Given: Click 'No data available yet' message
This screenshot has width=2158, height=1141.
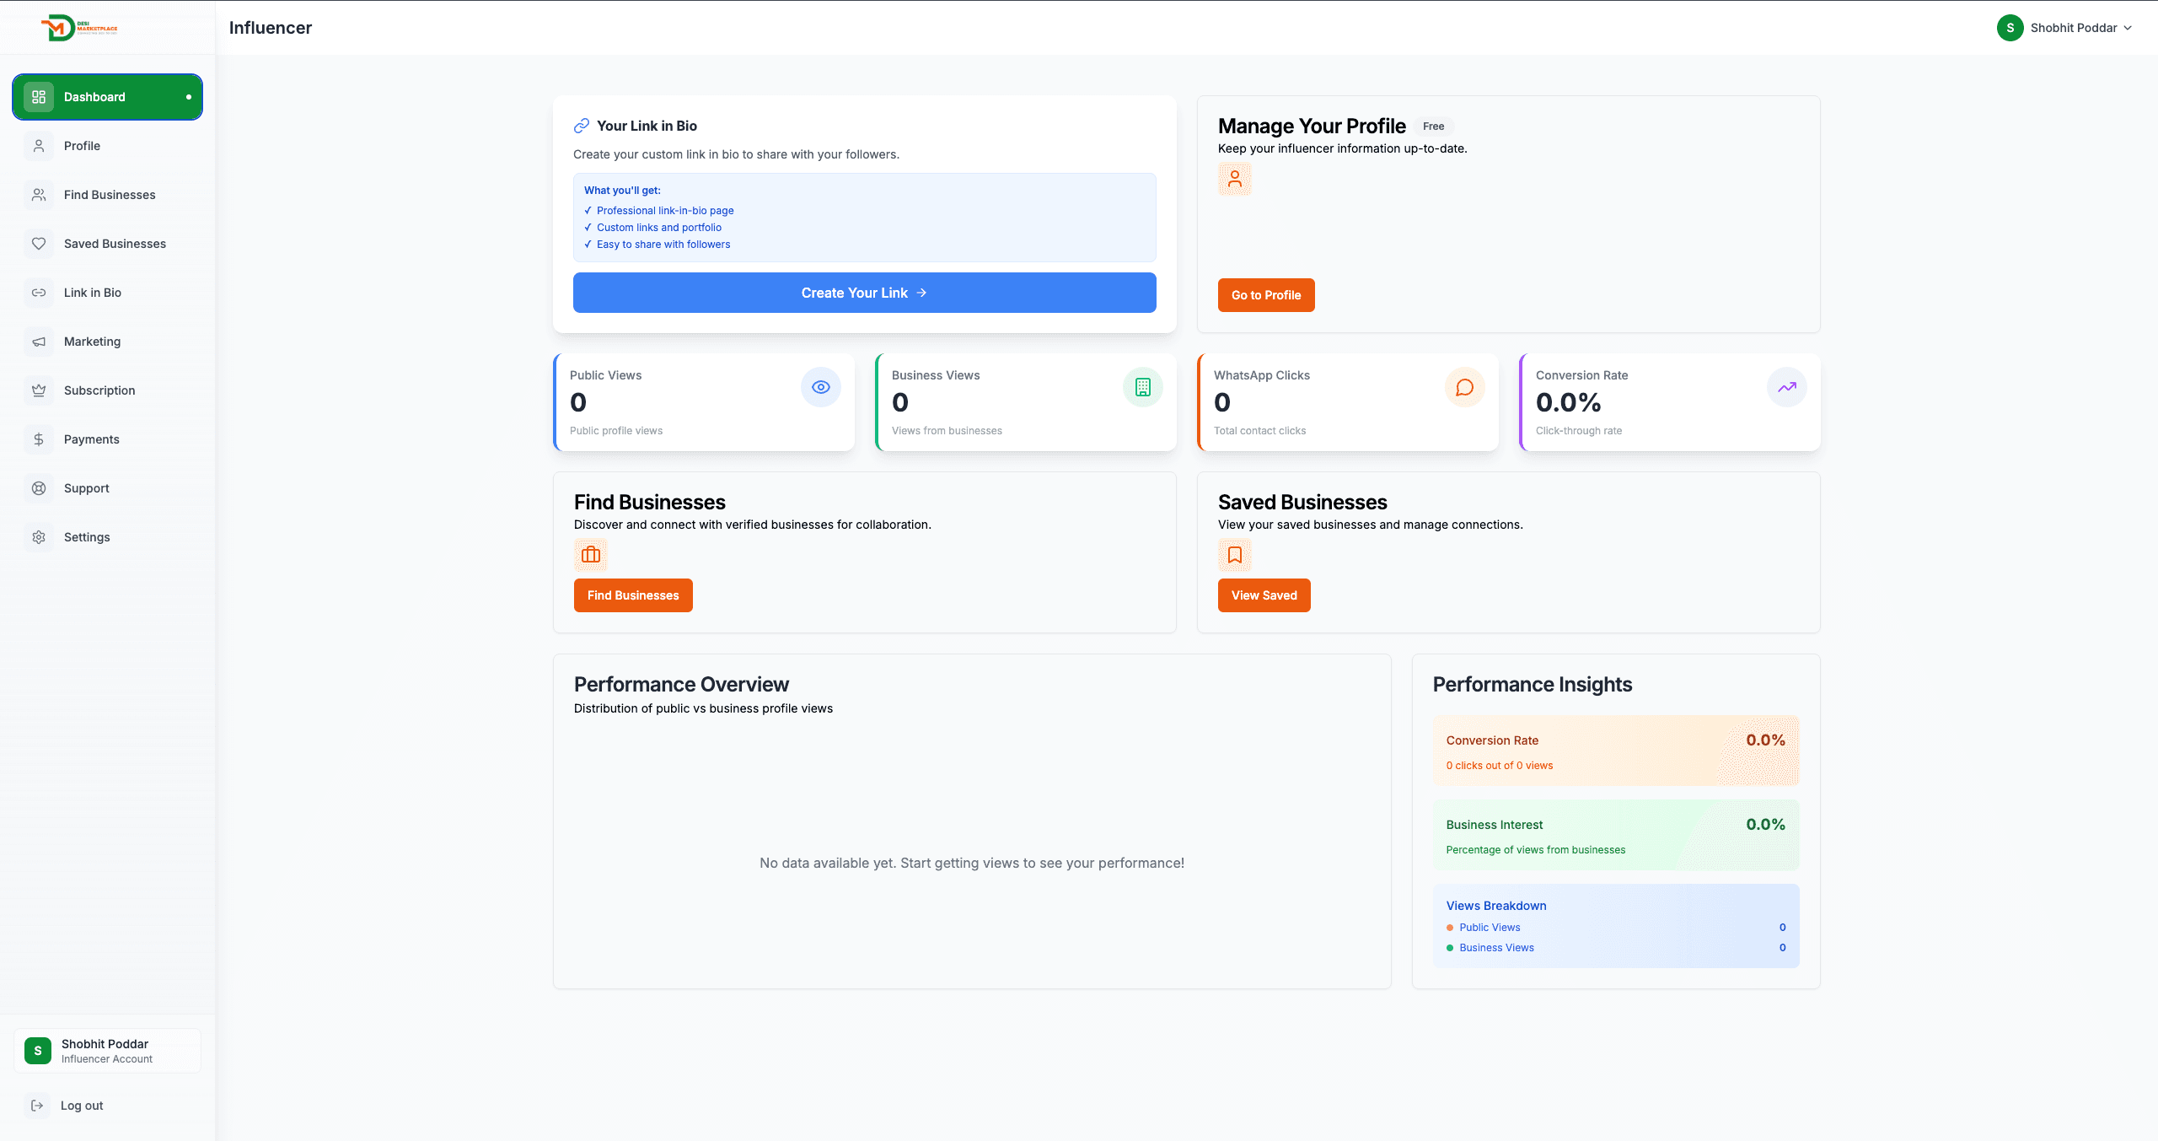Looking at the screenshot, I should pos(972,863).
